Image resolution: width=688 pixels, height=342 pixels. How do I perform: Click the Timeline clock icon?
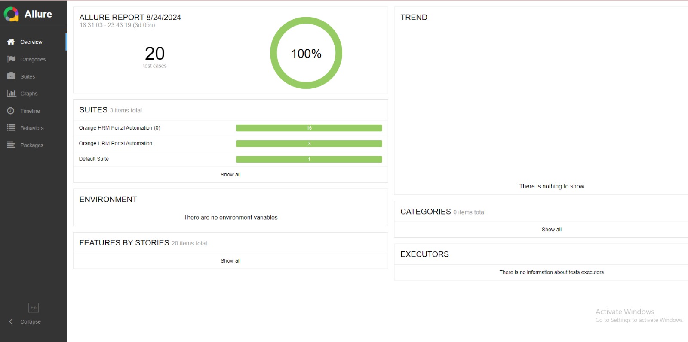(x=11, y=111)
